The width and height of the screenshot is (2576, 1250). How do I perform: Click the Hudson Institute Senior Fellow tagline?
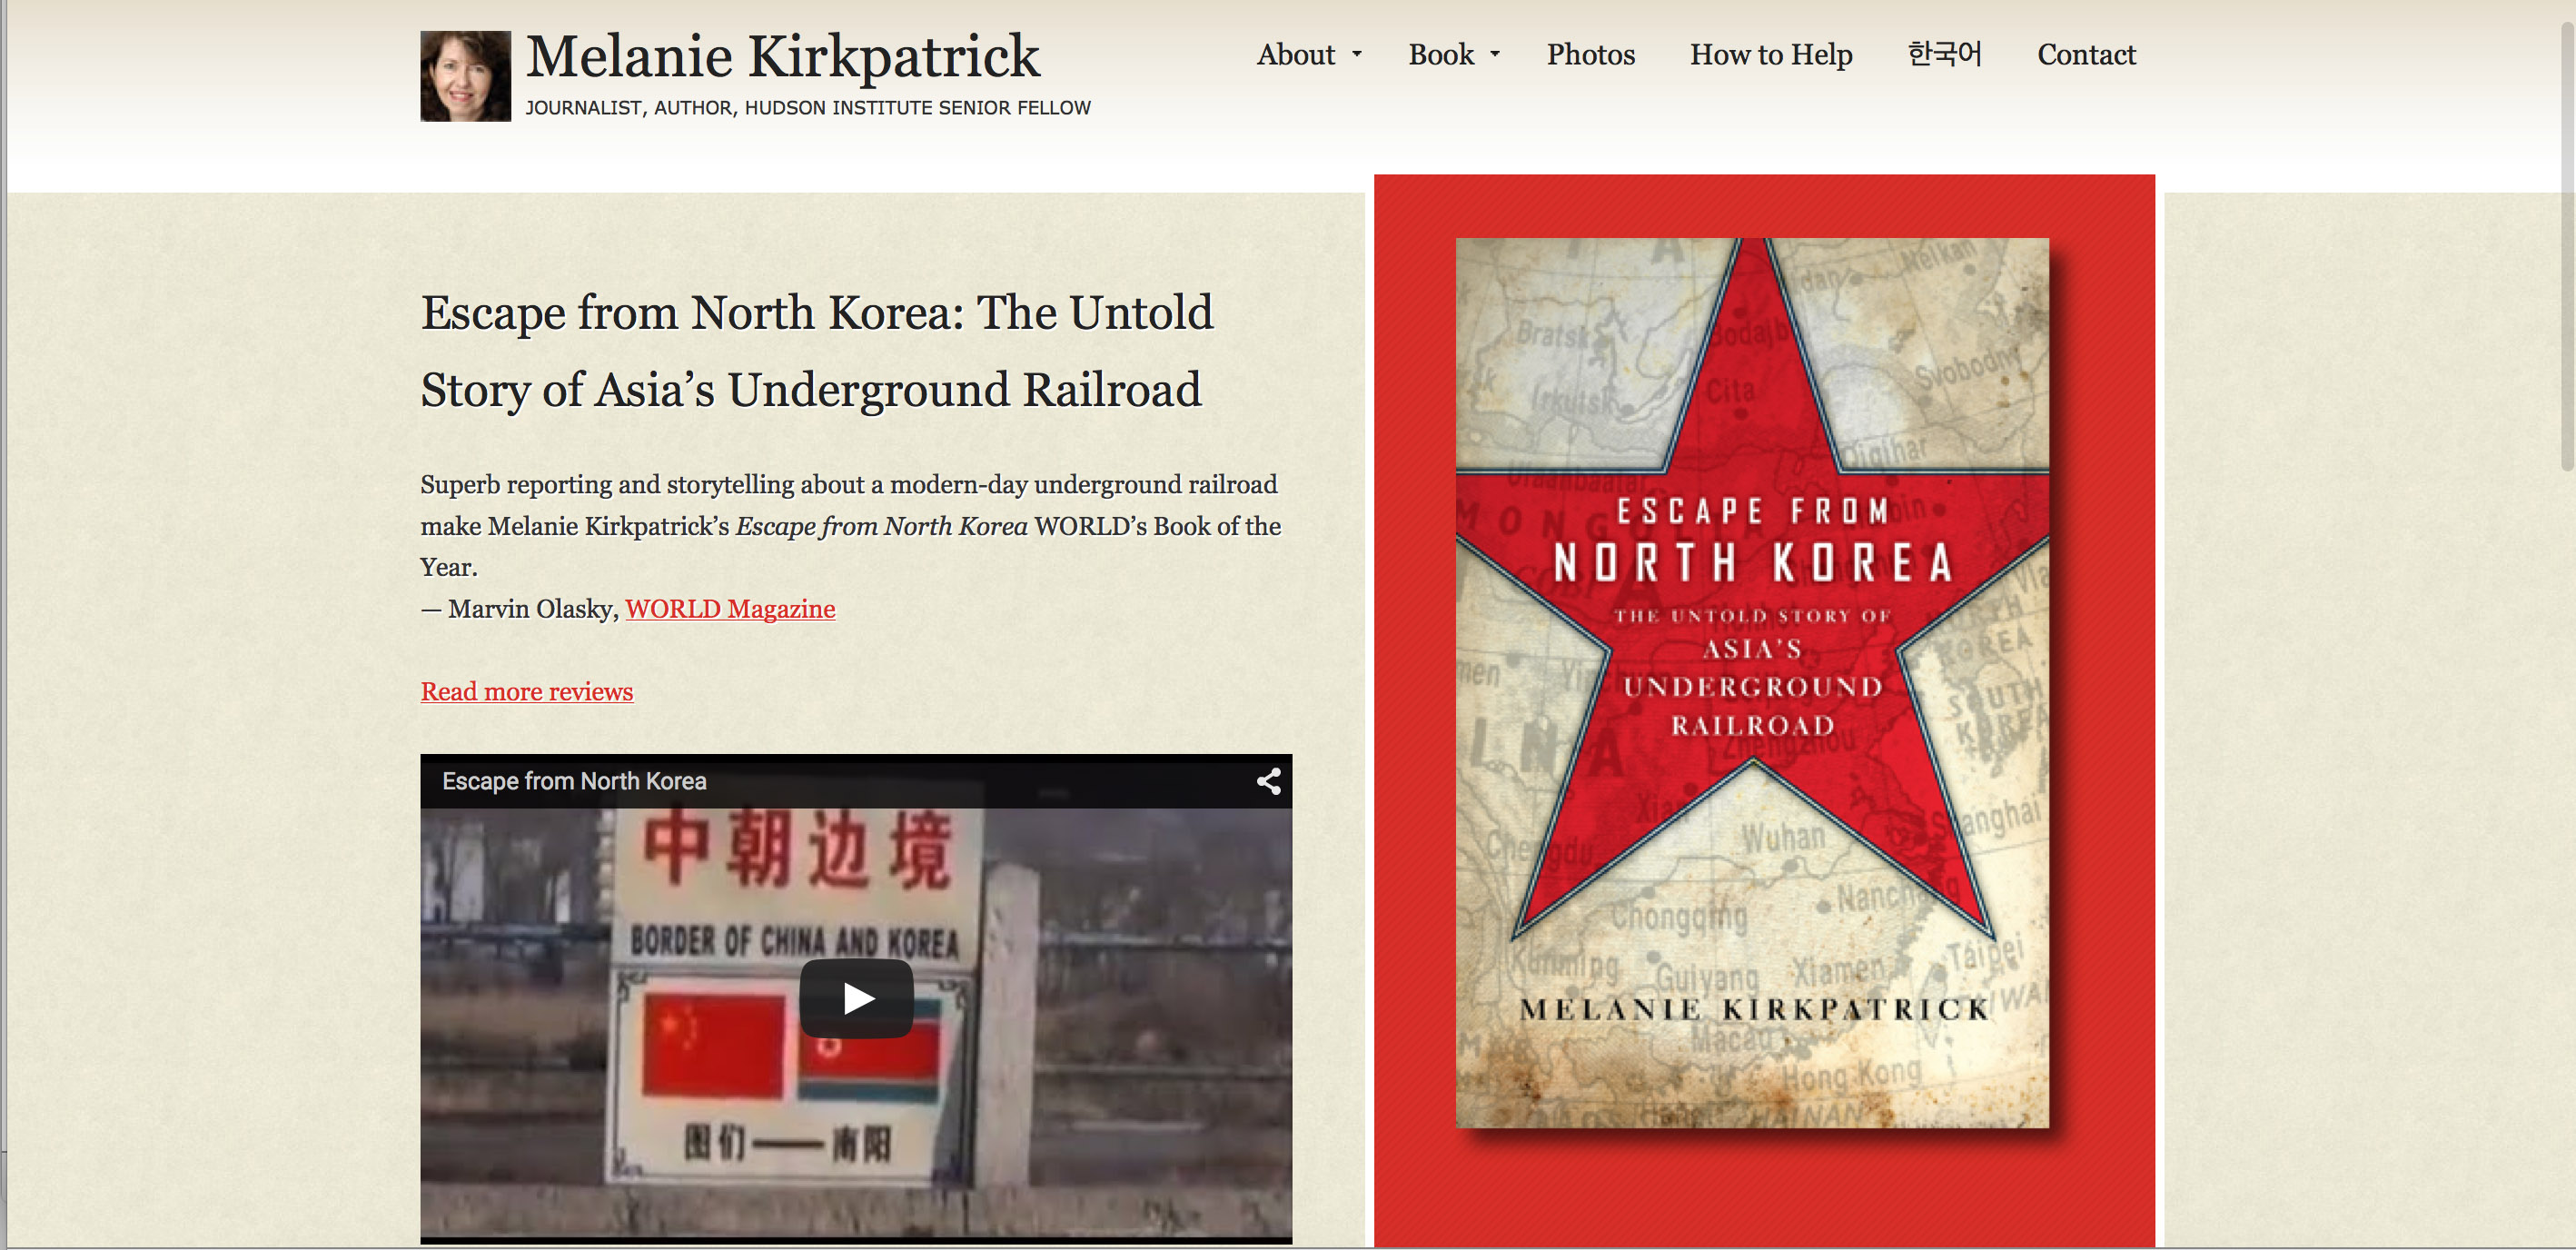pos(808,108)
